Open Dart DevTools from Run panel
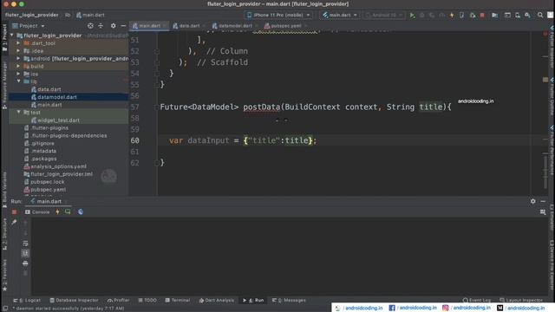This screenshot has height=312, width=555. pos(81,211)
